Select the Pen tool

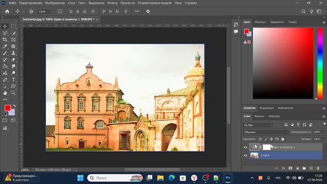pos(5,80)
